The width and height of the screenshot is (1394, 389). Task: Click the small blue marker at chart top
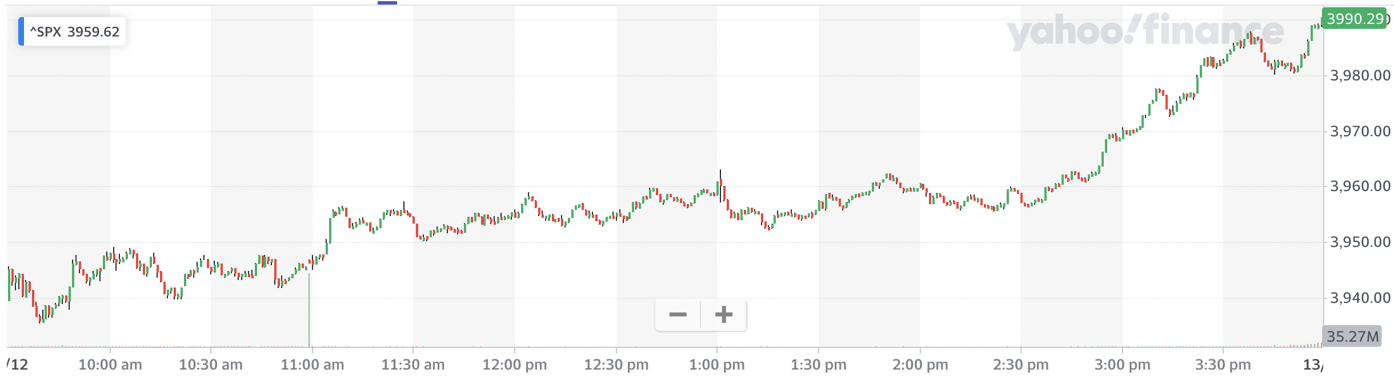(387, 3)
